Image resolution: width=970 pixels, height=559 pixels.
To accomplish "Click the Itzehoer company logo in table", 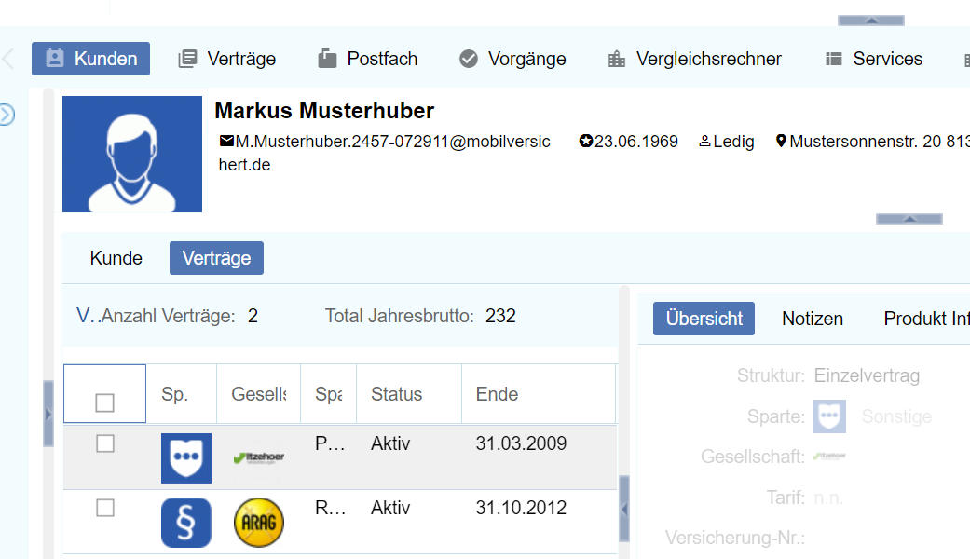I will (x=259, y=457).
